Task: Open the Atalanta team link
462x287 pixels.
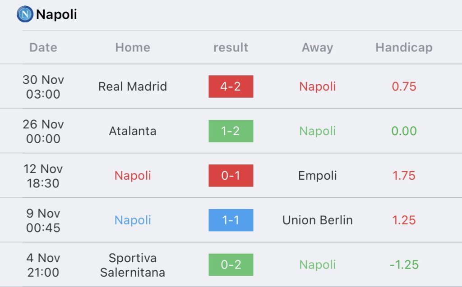Action: (x=133, y=131)
